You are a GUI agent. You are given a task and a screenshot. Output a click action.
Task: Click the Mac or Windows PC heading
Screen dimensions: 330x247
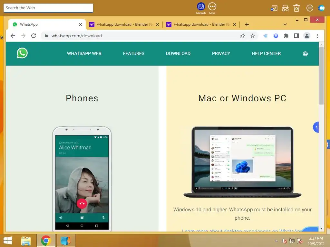click(242, 98)
